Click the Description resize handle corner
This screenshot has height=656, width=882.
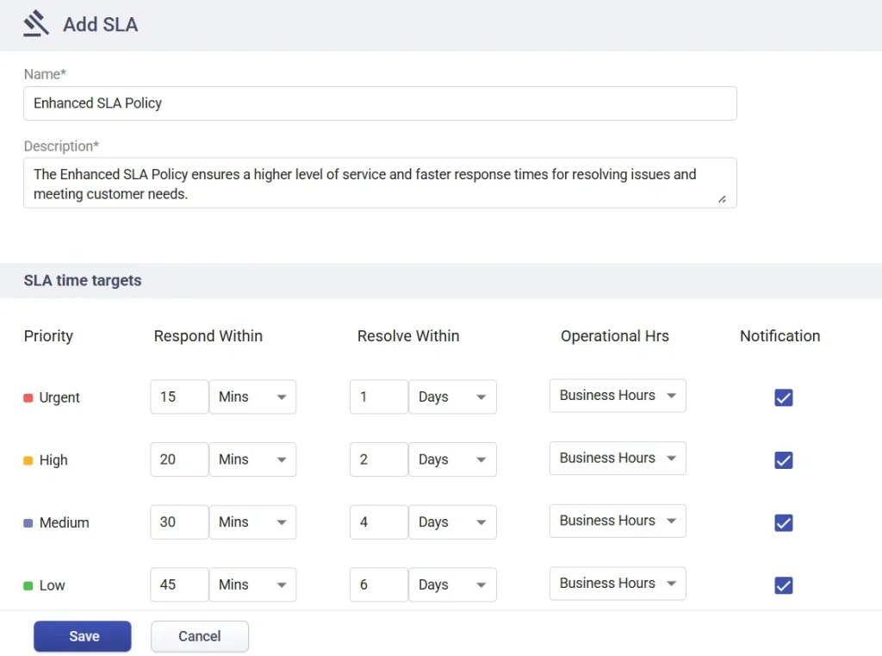point(723,199)
